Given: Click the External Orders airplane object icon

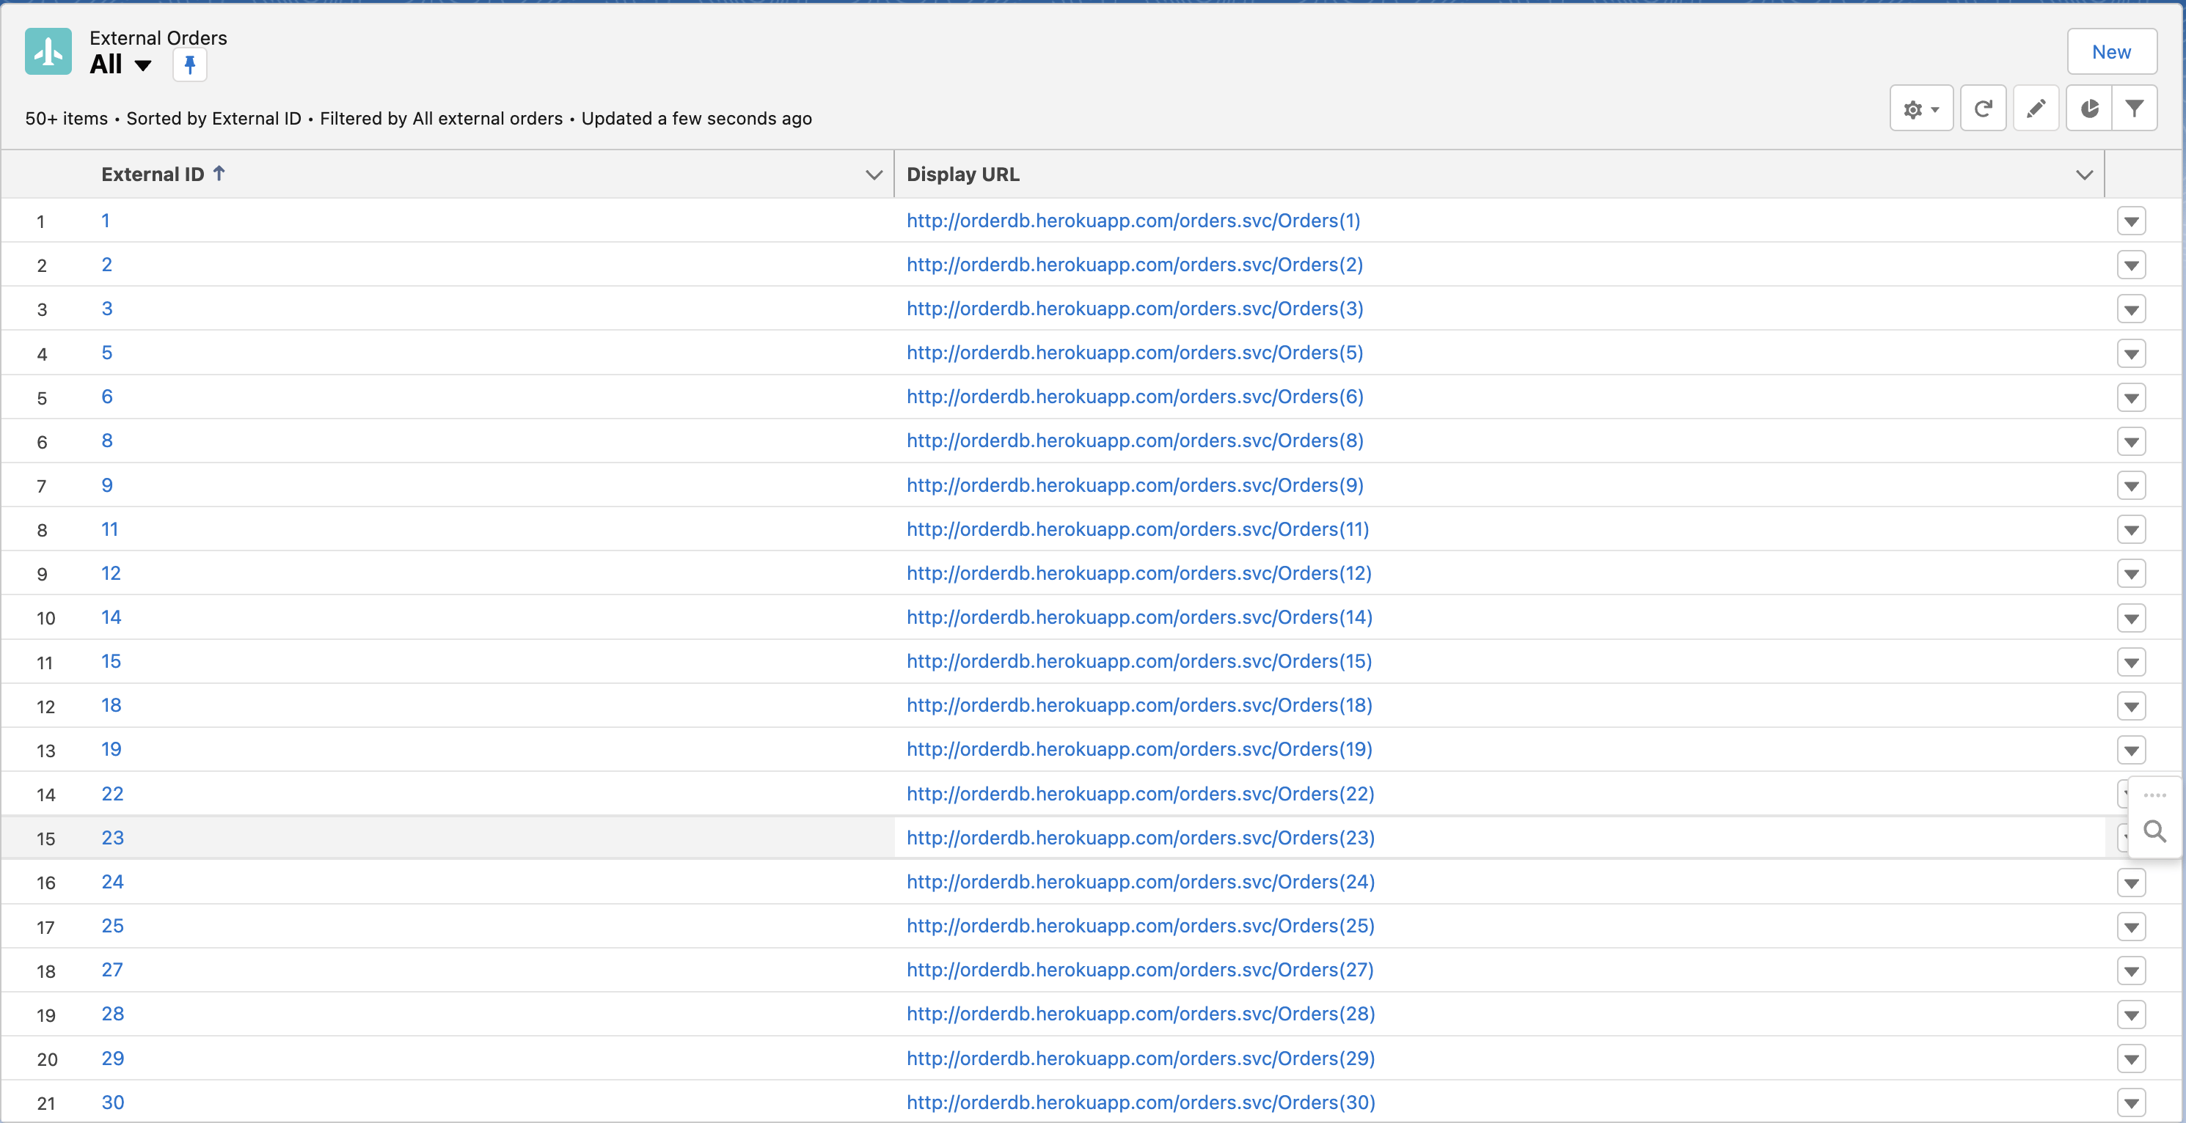Looking at the screenshot, I should click(x=48, y=51).
